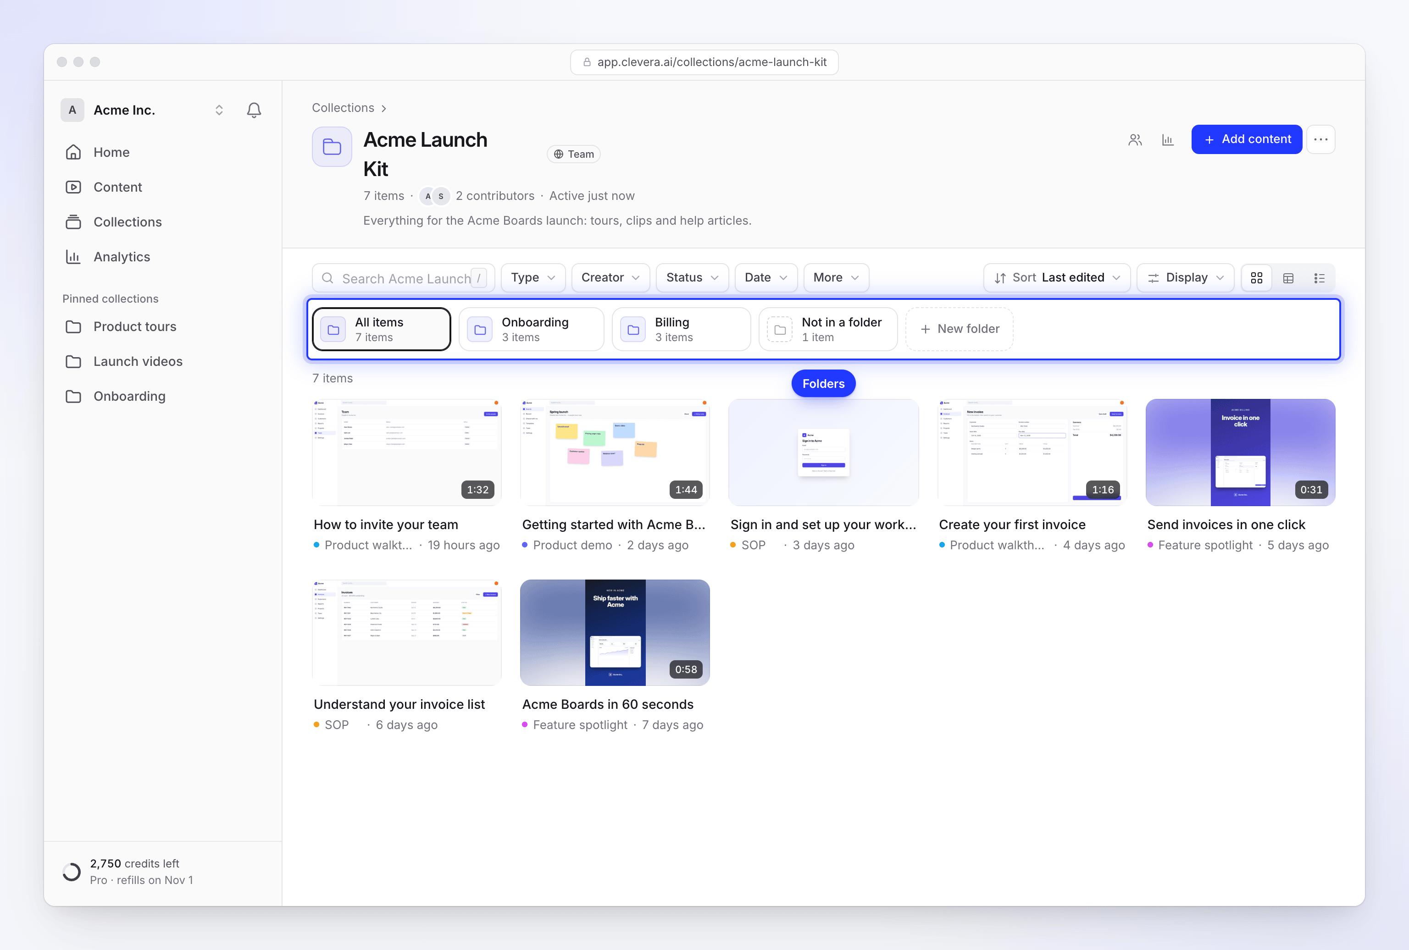Open the Display options dropdown
1409x950 pixels.
(1185, 277)
